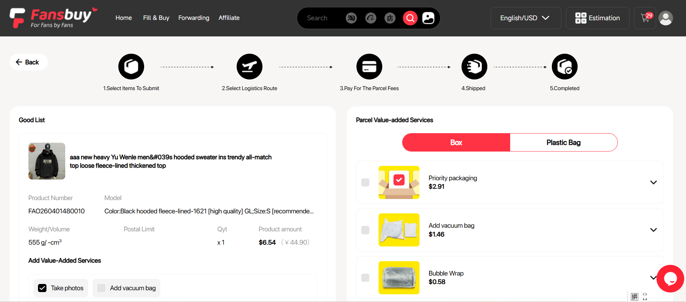Click the Pay For The Parcel Fees card icon
This screenshot has height=302, width=686.
[x=369, y=67]
